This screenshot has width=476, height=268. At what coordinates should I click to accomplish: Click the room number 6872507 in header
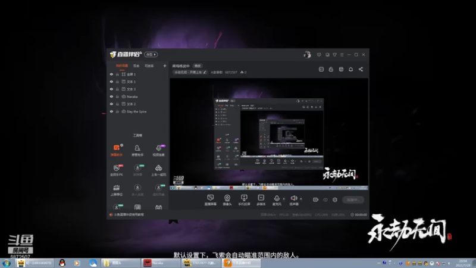coord(231,72)
